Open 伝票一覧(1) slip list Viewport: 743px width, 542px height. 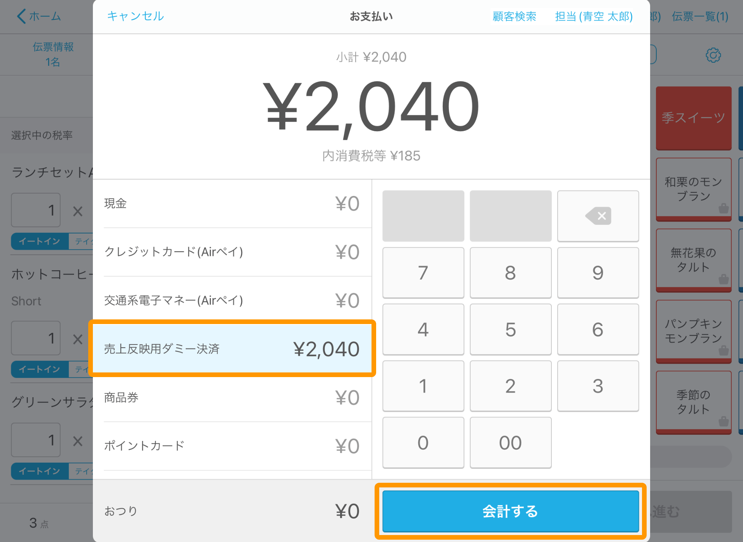point(700,16)
